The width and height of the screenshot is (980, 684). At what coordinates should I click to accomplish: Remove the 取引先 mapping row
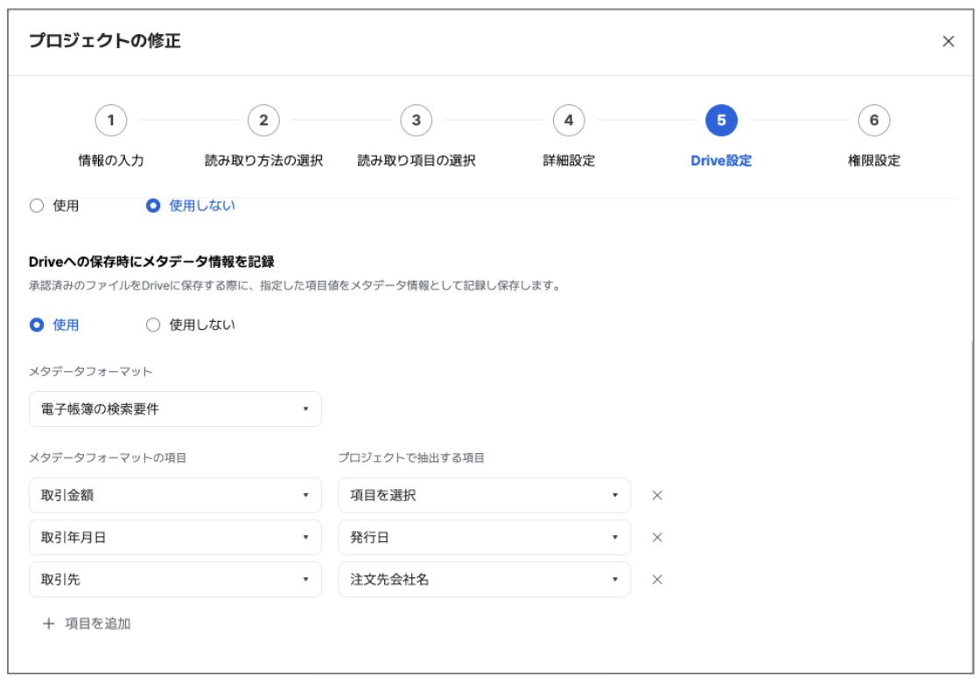(657, 580)
